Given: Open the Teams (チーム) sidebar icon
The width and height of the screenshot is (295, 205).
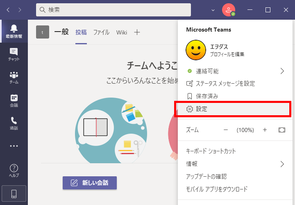Looking at the screenshot, I should 14,77.
